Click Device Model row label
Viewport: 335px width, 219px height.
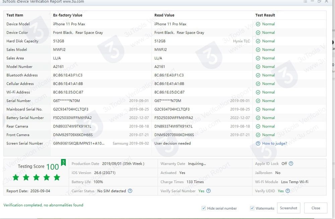[18, 24]
